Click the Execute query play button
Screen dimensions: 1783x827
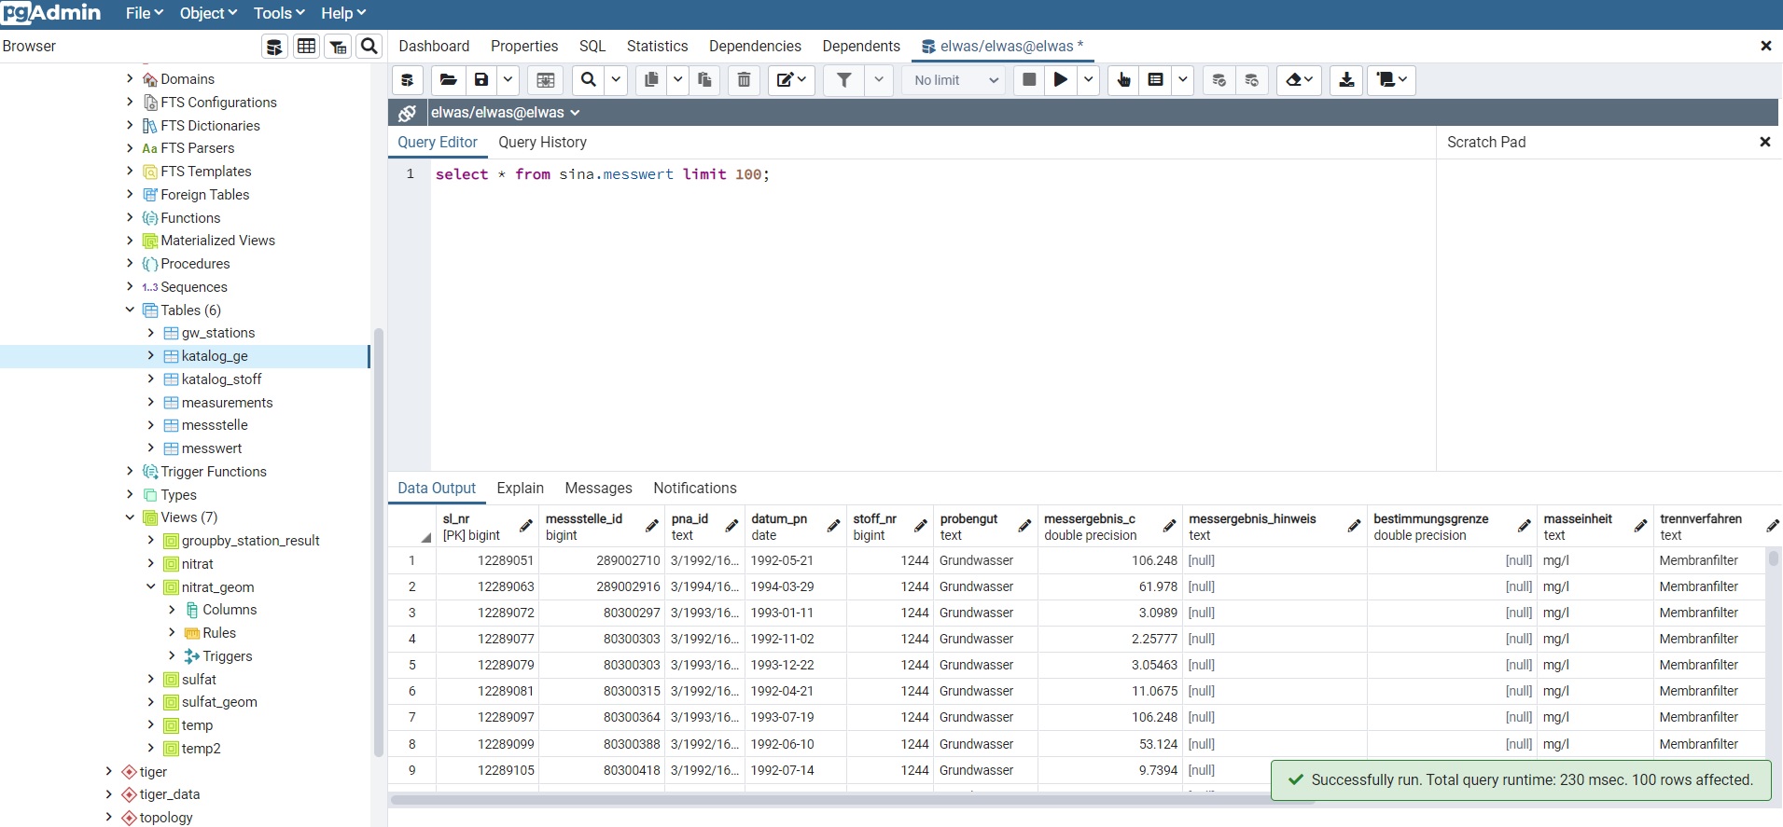click(1061, 80)
